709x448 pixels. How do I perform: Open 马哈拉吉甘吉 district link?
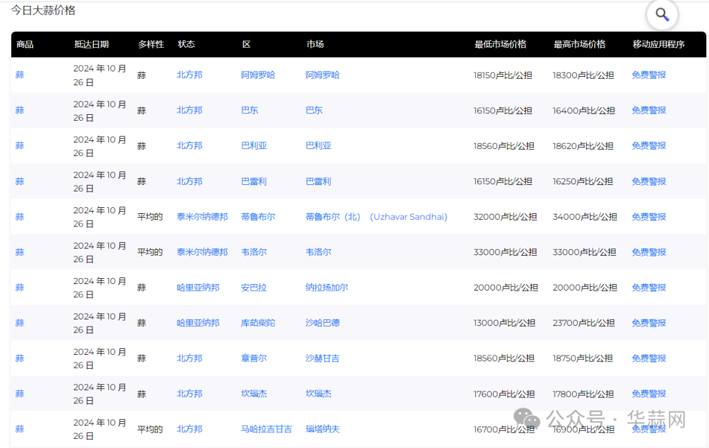(267, 429)
